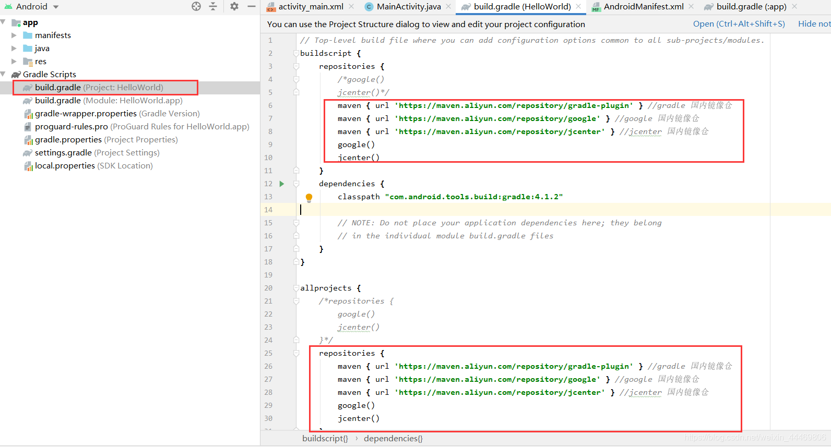
Task: Click the yellow lightbulb intention icon
Action: coord(309,198)
